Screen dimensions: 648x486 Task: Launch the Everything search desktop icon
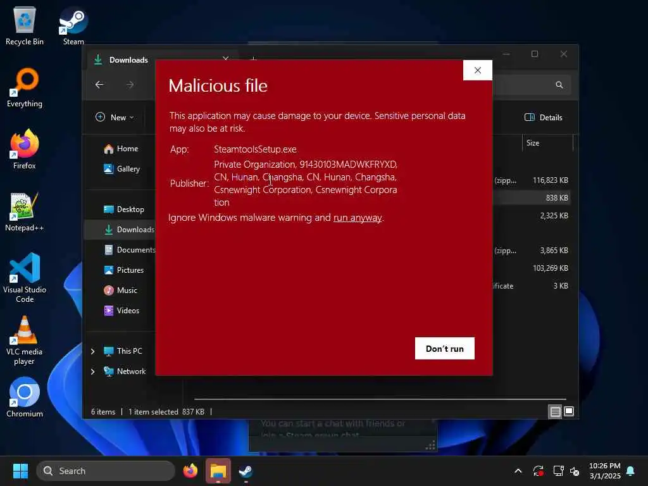coord(25,87)
